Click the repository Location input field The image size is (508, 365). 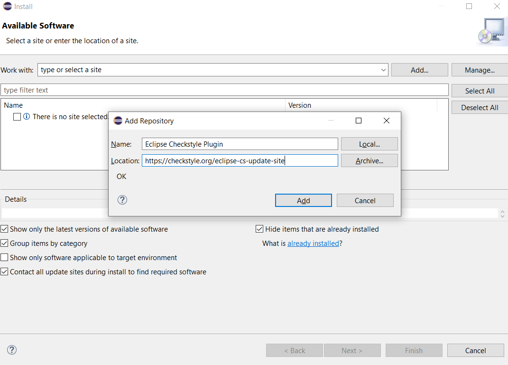240,160
